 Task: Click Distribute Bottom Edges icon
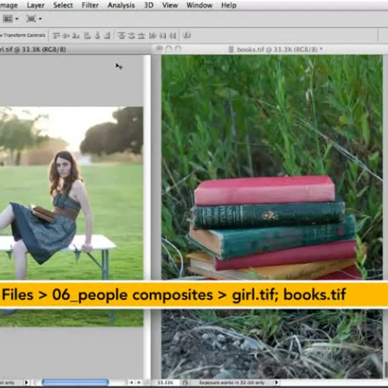tap(141, 36)
